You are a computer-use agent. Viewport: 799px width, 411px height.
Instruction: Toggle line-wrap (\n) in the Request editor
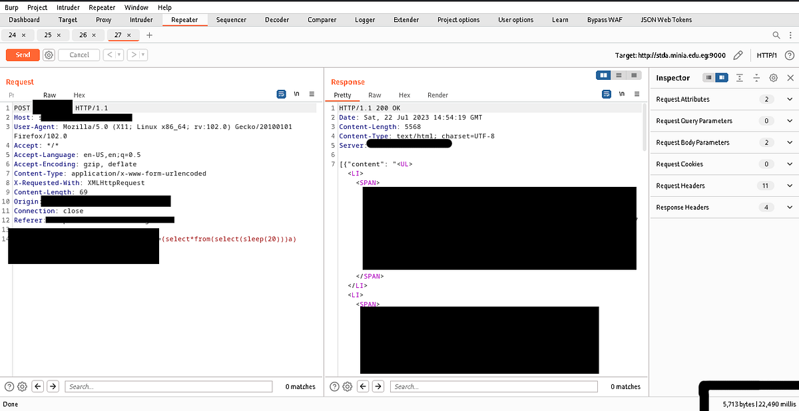pos(296,94)
